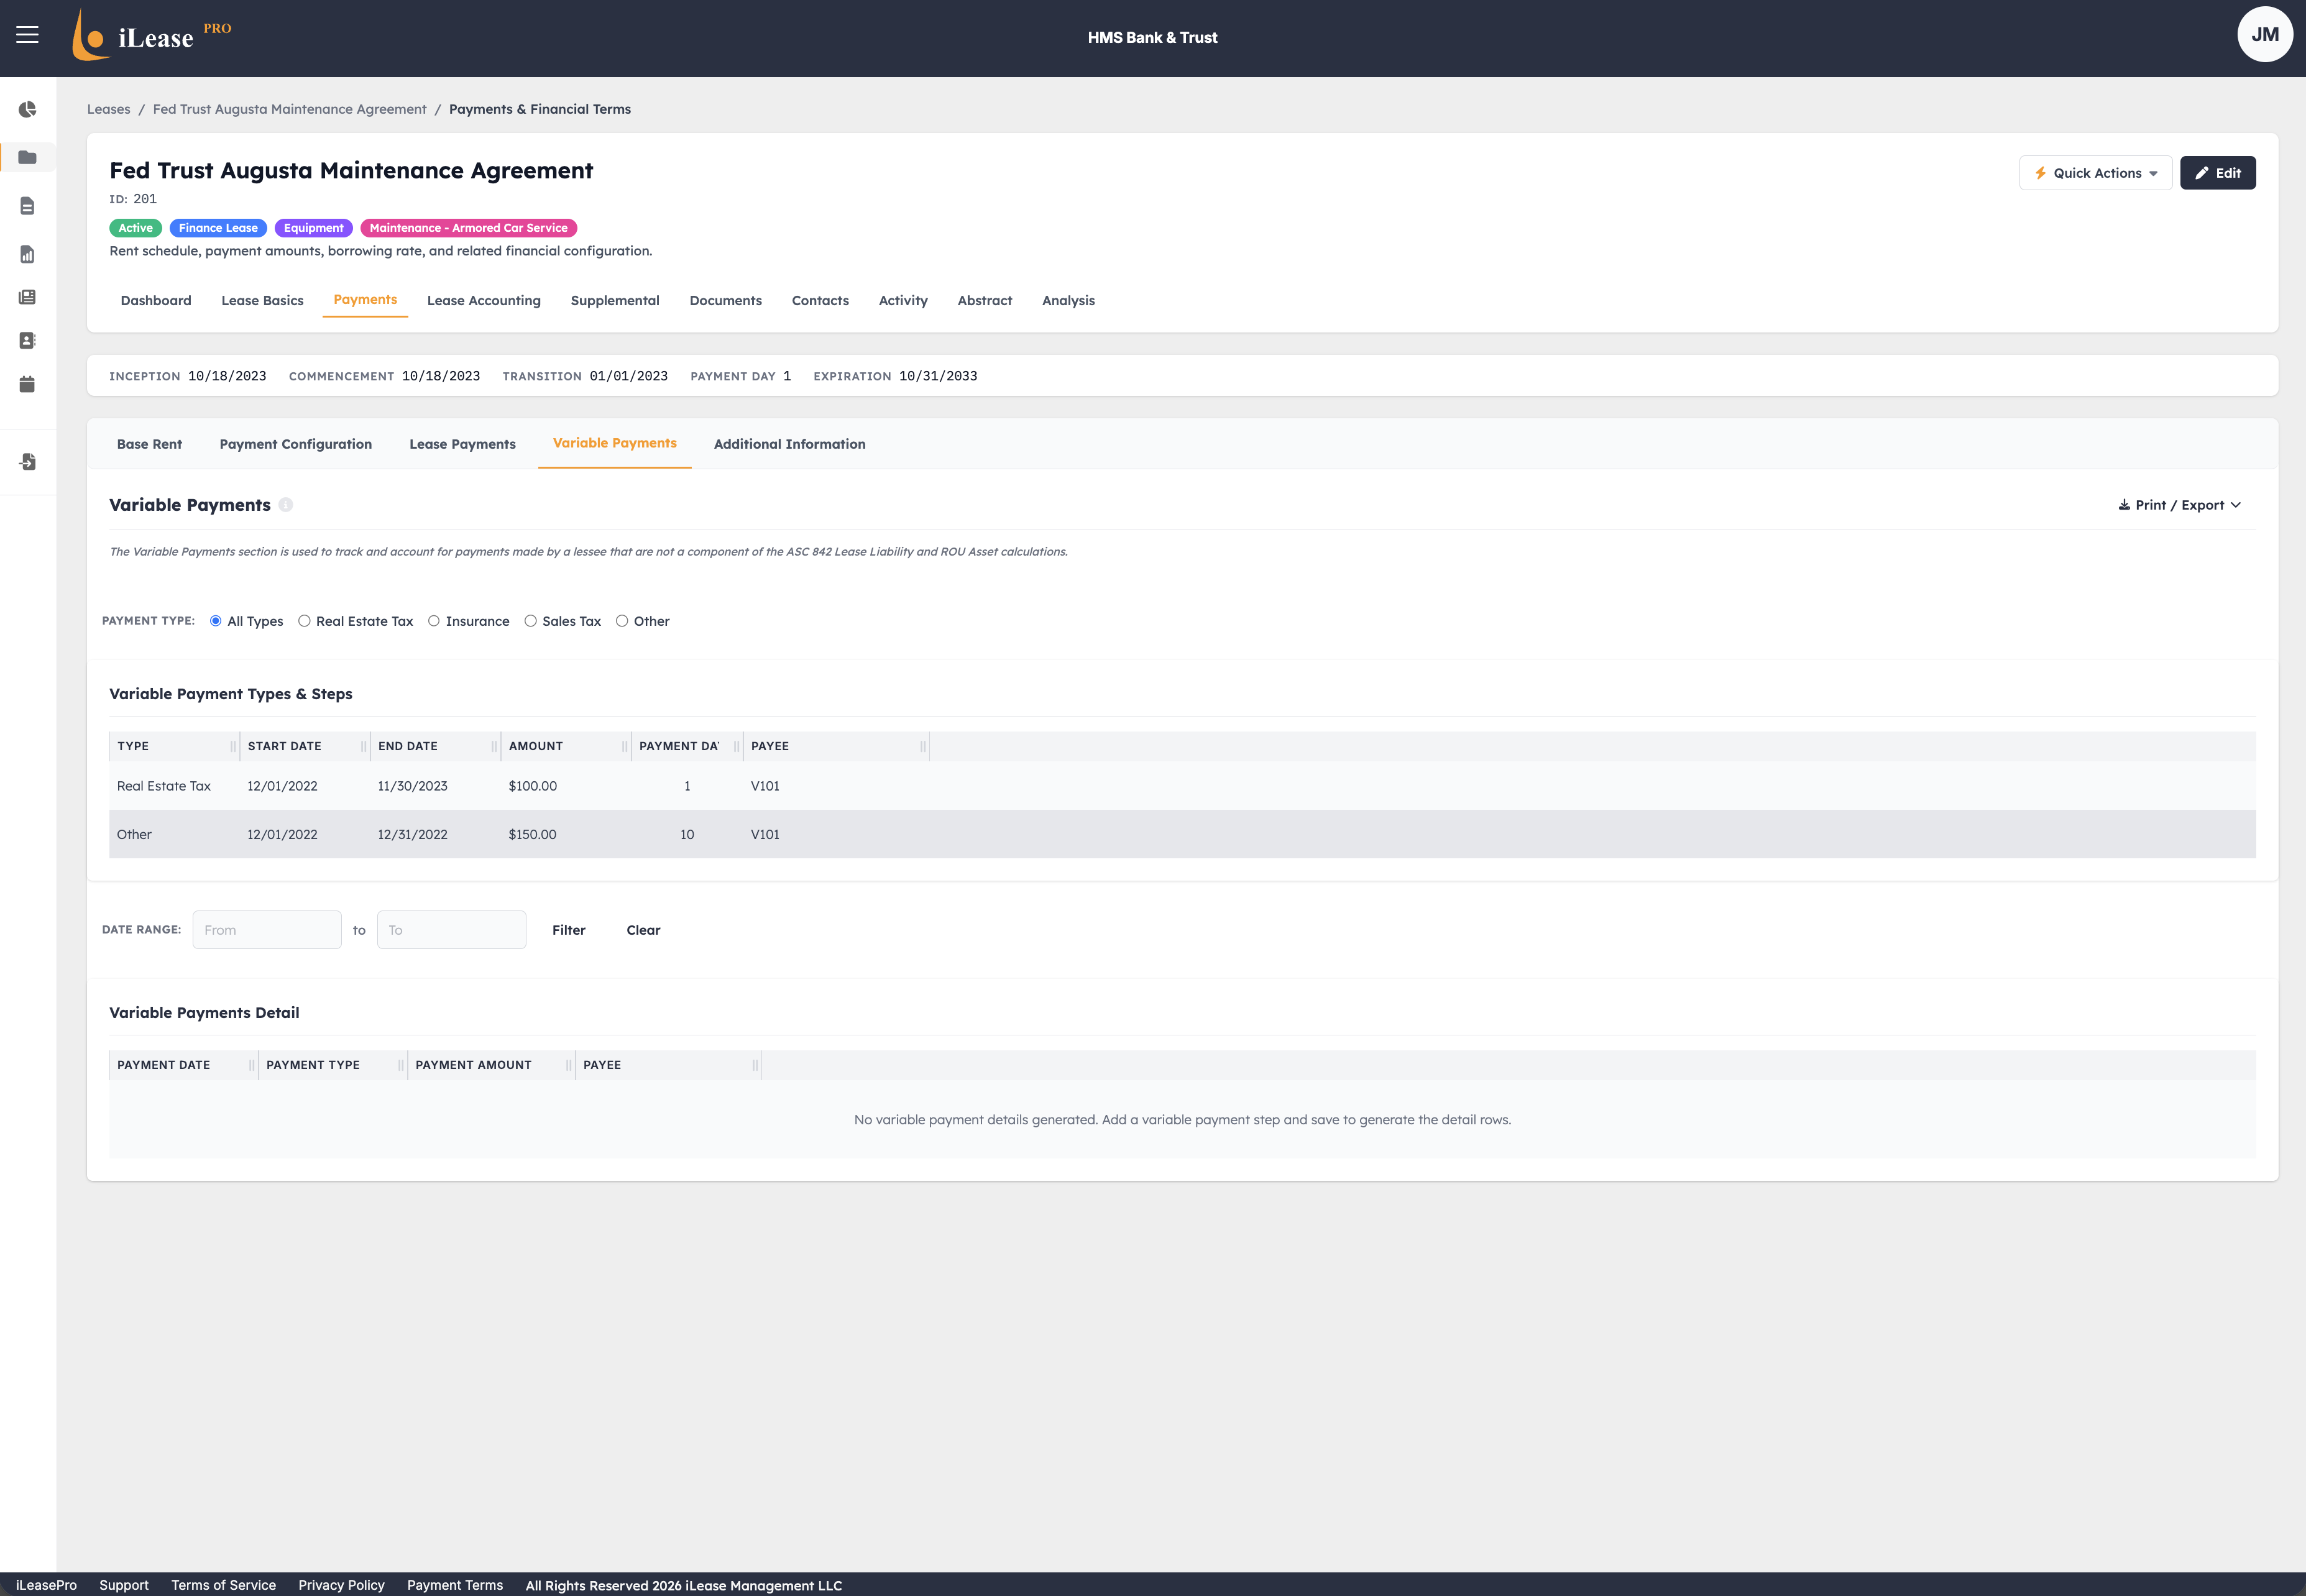Open the Privacy Policy footer link
The height and width of the screenshot is (1596, 2306).
[341, 1585]
